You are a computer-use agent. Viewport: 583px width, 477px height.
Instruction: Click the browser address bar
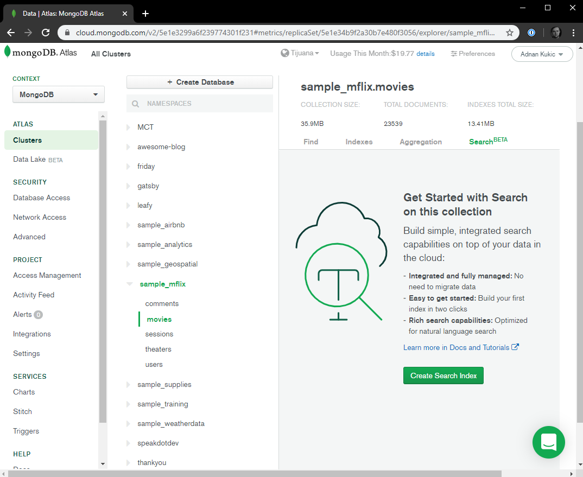click(285, 33)
